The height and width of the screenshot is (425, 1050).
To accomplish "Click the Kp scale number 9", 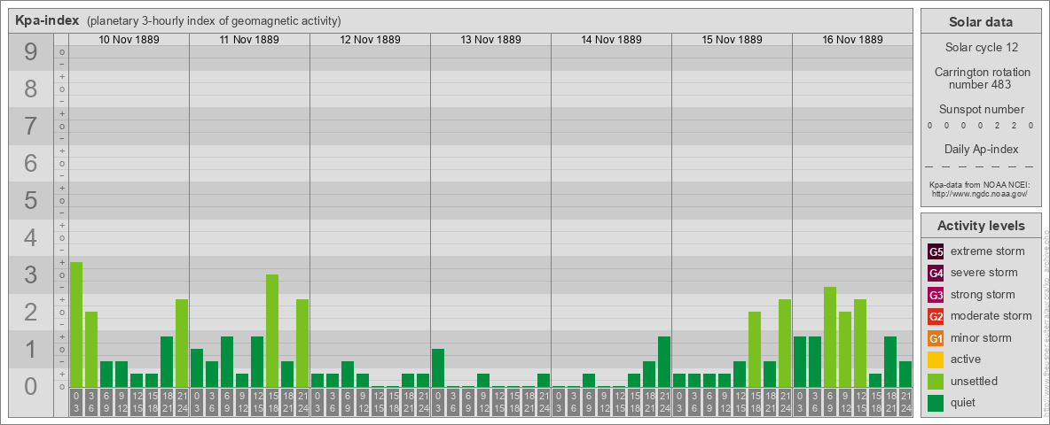I will (30, 52).
